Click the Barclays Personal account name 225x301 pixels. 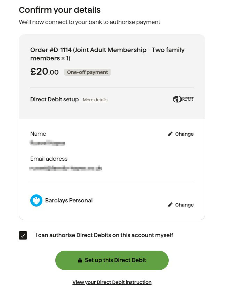[x=69, y=200]
